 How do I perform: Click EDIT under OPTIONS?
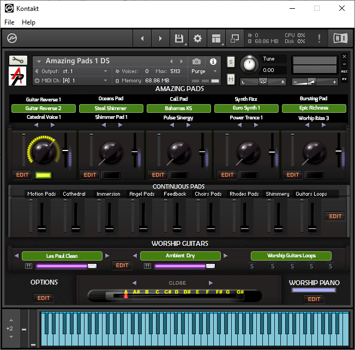point(44,298)
